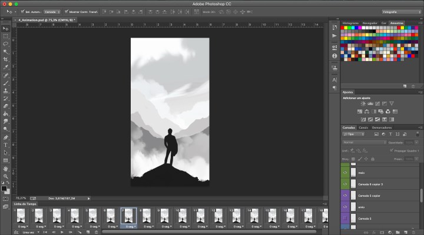Select the Eyedropper tool
This screenshot has width=424, height=235.
point(6,68)
